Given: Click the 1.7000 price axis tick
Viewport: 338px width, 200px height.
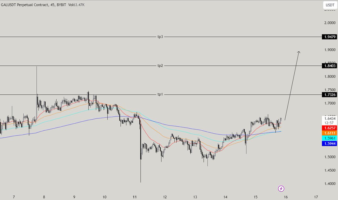Looking at the screenshot, I should pyautogui.click(x=330, y=103).
